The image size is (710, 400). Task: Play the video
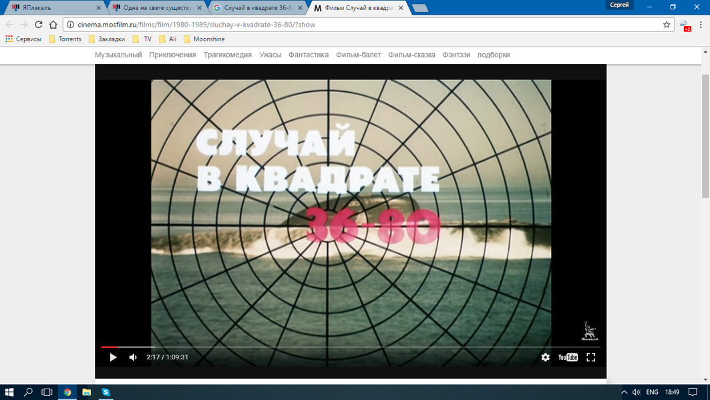click(x=113, y=357)
